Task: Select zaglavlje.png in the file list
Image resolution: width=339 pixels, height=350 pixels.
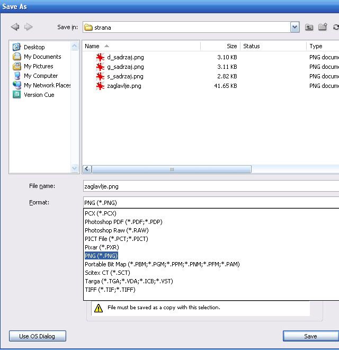Action: pos(124,86)
